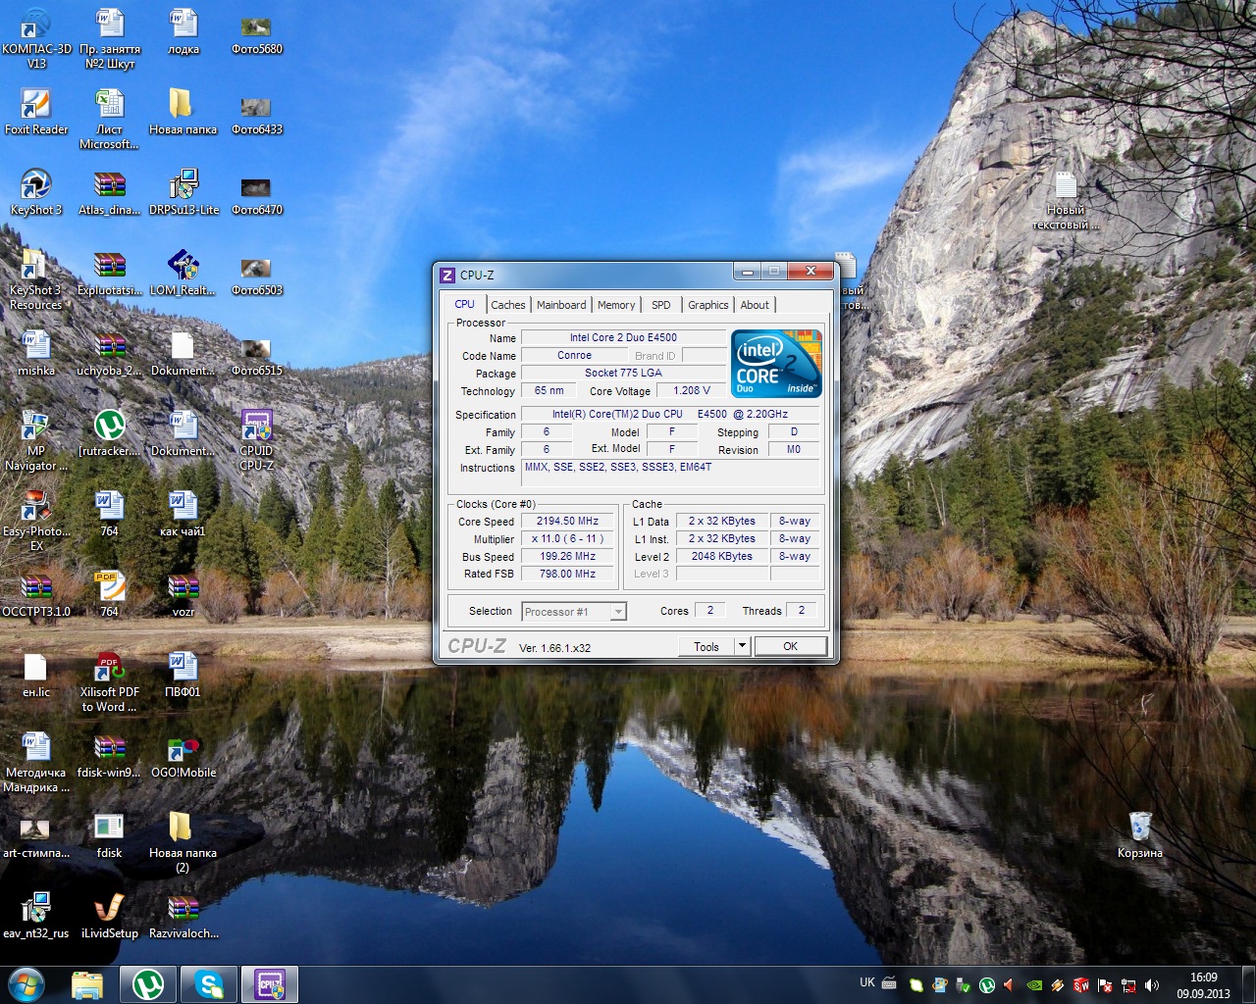Image resolution: width=1256 pixels, height=1004 pixels.
Task: Click the volume speaker tray icon
Action: click(1152, 985)
